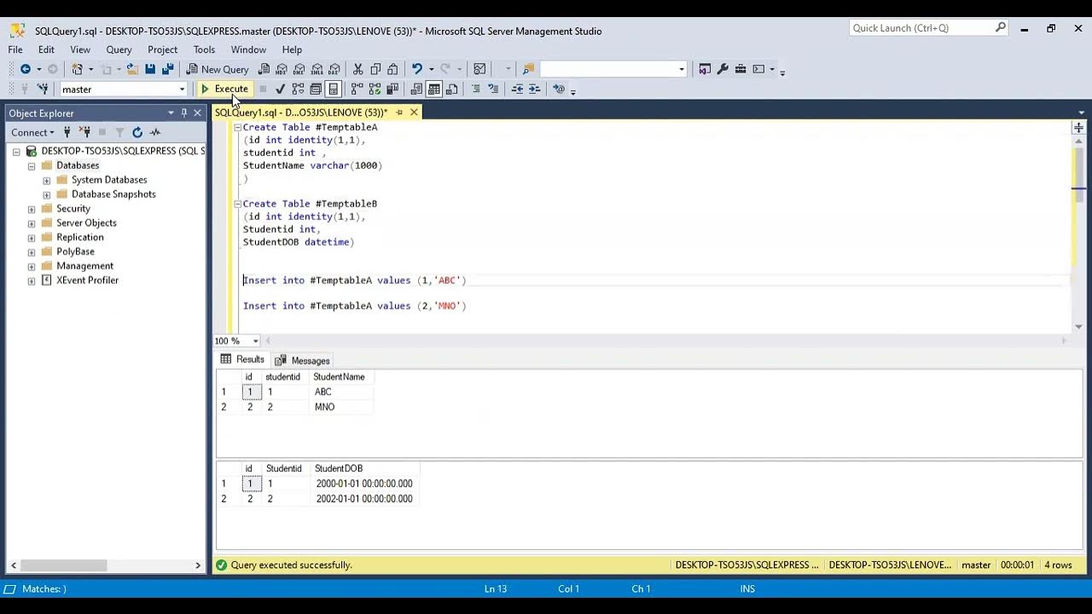Select the Management node in Object Explorer
1092x614 pixels.
point(84,266)
